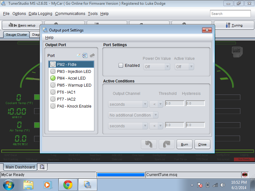This screenshot has width=255, height=191.
Task: Click the first Hysteresis input field
Action: [x=195, y=103]
